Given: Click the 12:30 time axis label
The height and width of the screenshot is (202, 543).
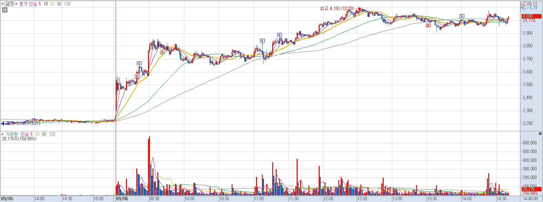Looking at the screenshot, I should (x=362, y=199).
